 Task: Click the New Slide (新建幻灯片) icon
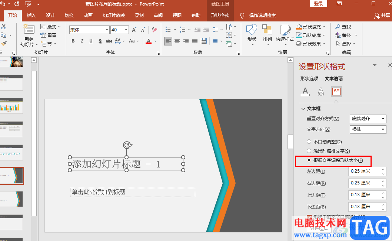coord(29,30)
